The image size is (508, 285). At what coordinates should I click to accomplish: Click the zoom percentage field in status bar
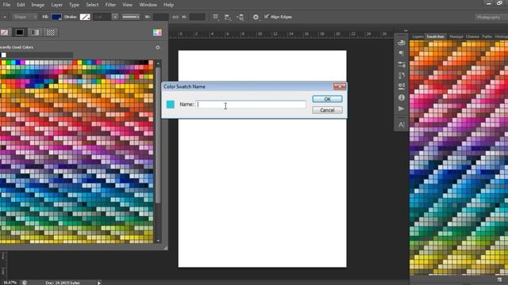(10, 283)
